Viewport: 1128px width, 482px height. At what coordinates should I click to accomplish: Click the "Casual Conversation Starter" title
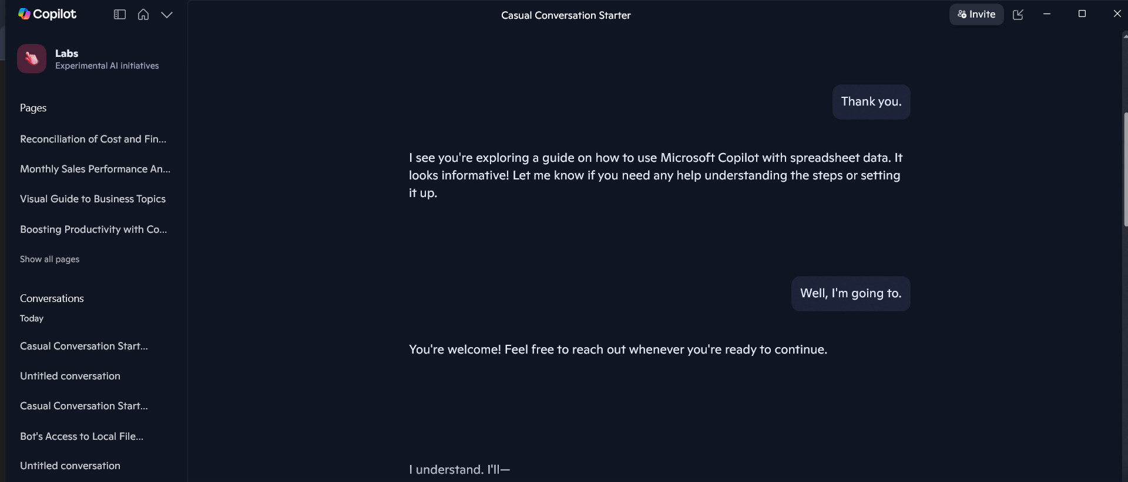pyautogui.click(x=565, y=15)
